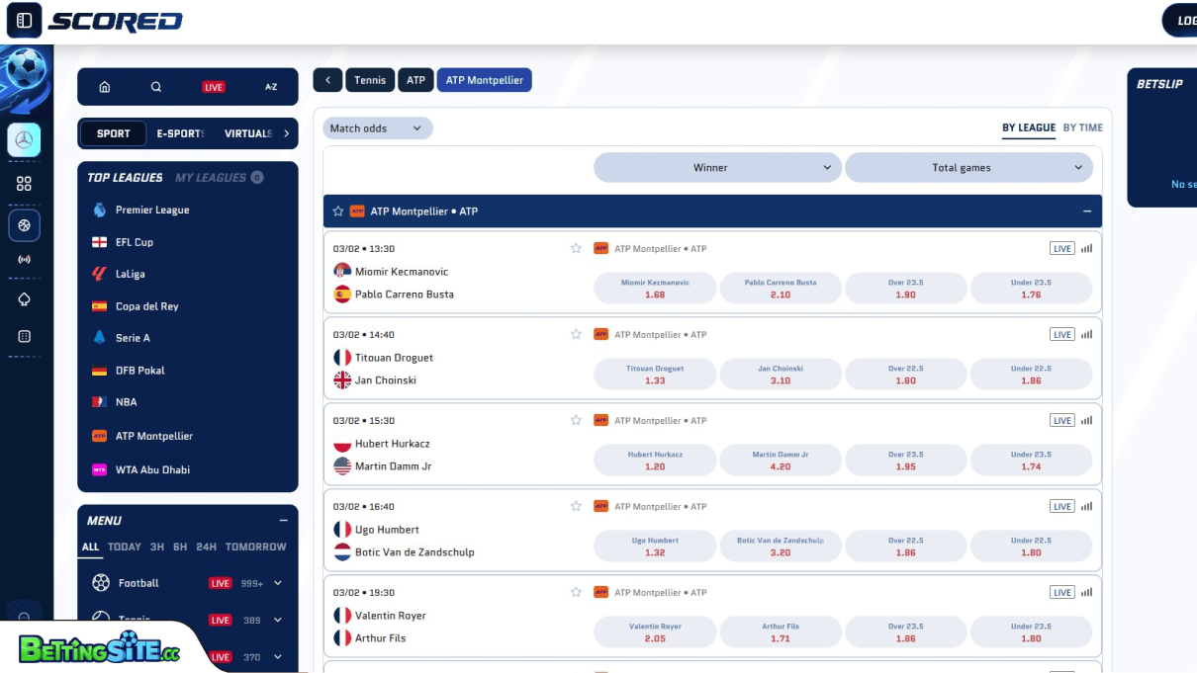This screenshot has width=1197, height=673.
Task: Switch to the E-SPORTS tab
Action: pyautogui.click(x=179, y=133)
